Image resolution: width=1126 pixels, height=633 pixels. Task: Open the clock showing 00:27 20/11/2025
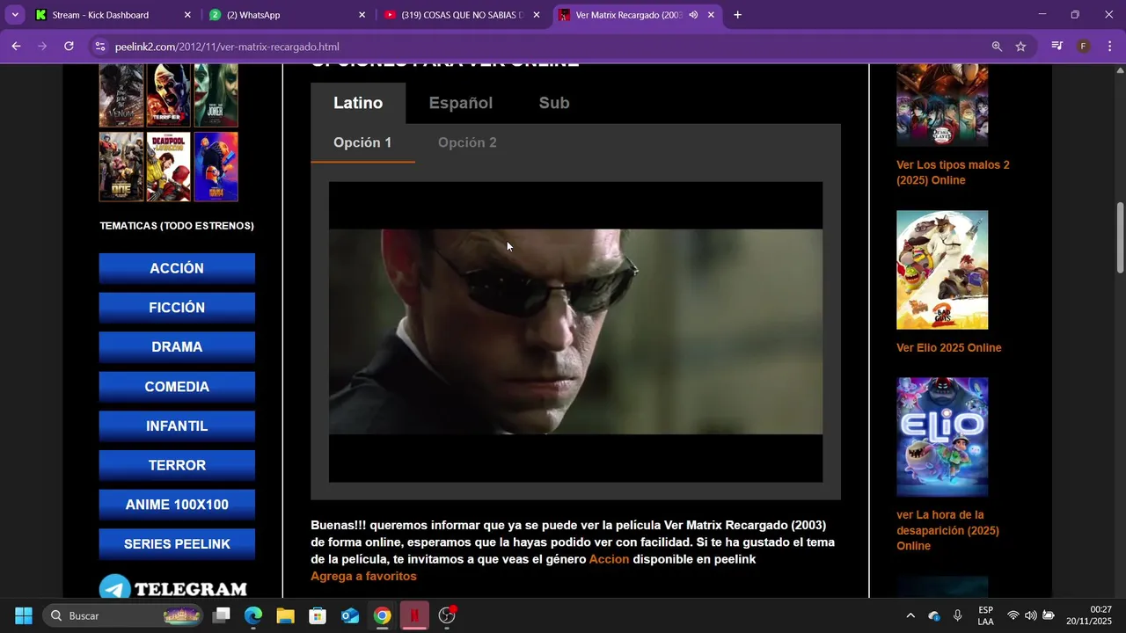(1088, 615)
